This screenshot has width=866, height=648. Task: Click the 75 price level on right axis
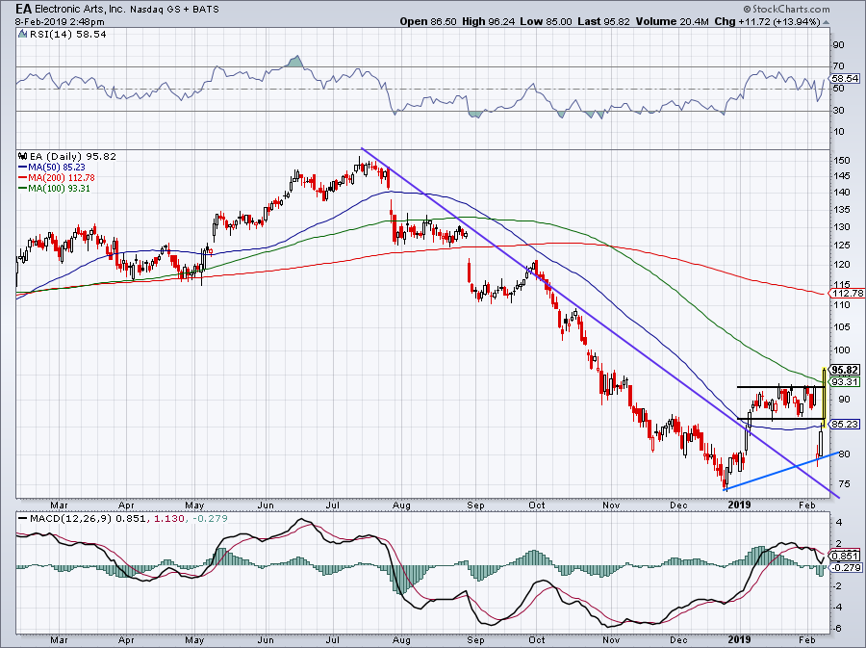(x=844, y=484)
